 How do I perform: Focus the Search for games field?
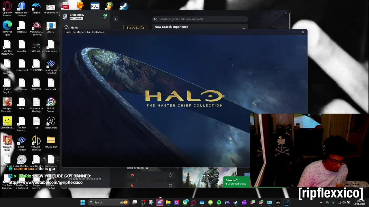200,19
